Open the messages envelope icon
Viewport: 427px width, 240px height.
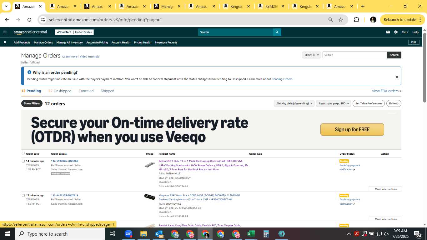click(388, 32)
